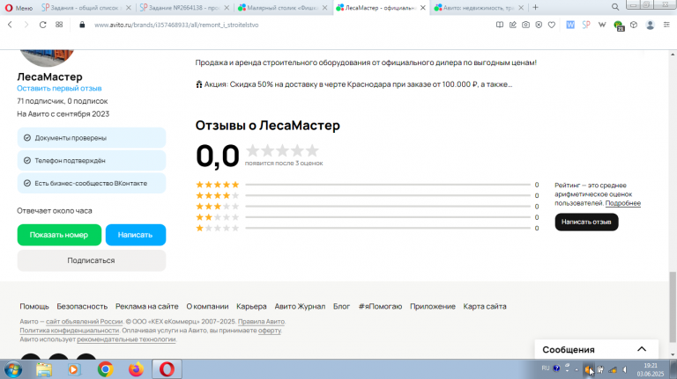Image resolution: width=677 pixels, height=379 pixels.
Task: Open рекомендательные технологии link
Action: (x=126, y=339)
